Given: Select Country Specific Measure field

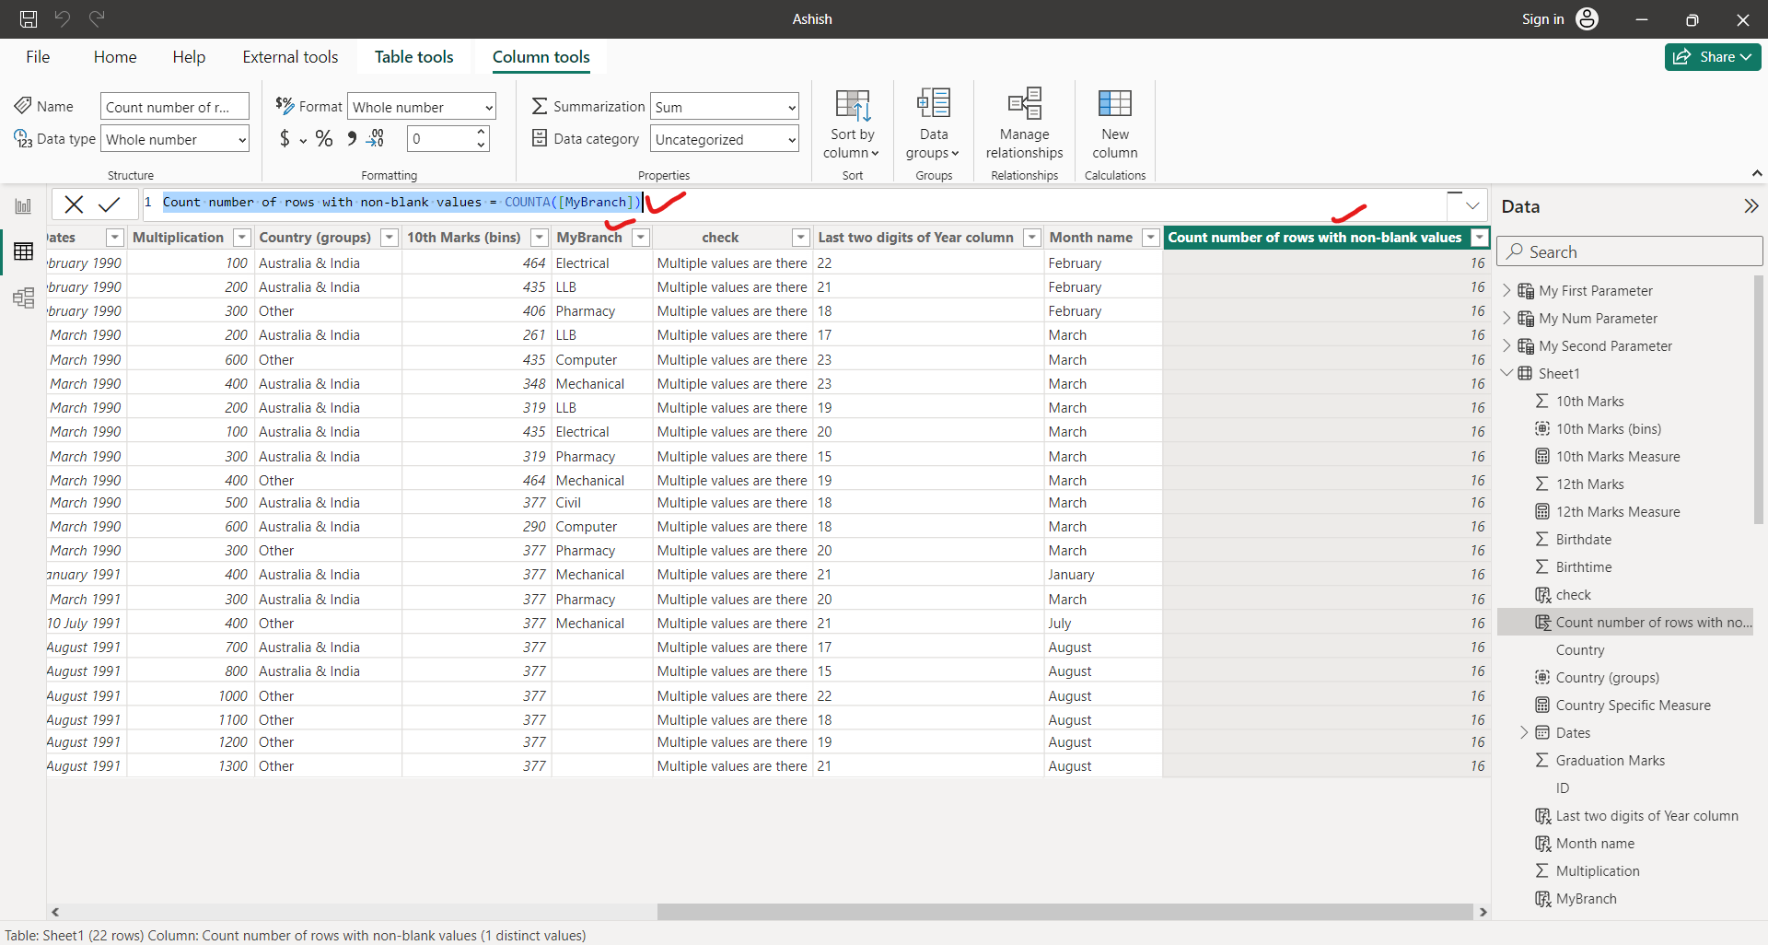Looking at the screenshot, I should pyautogui.click(x=1634, y=706).
